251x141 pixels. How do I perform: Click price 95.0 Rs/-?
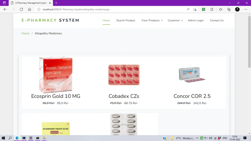coord(63,103)
